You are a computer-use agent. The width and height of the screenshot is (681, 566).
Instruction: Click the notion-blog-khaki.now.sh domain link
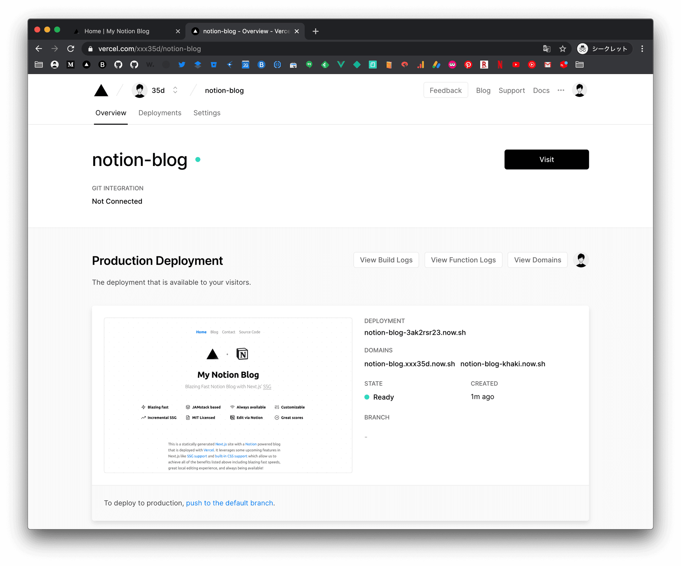[x=503, y=364]
